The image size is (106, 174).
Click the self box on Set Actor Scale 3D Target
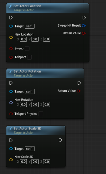(30, 149)
